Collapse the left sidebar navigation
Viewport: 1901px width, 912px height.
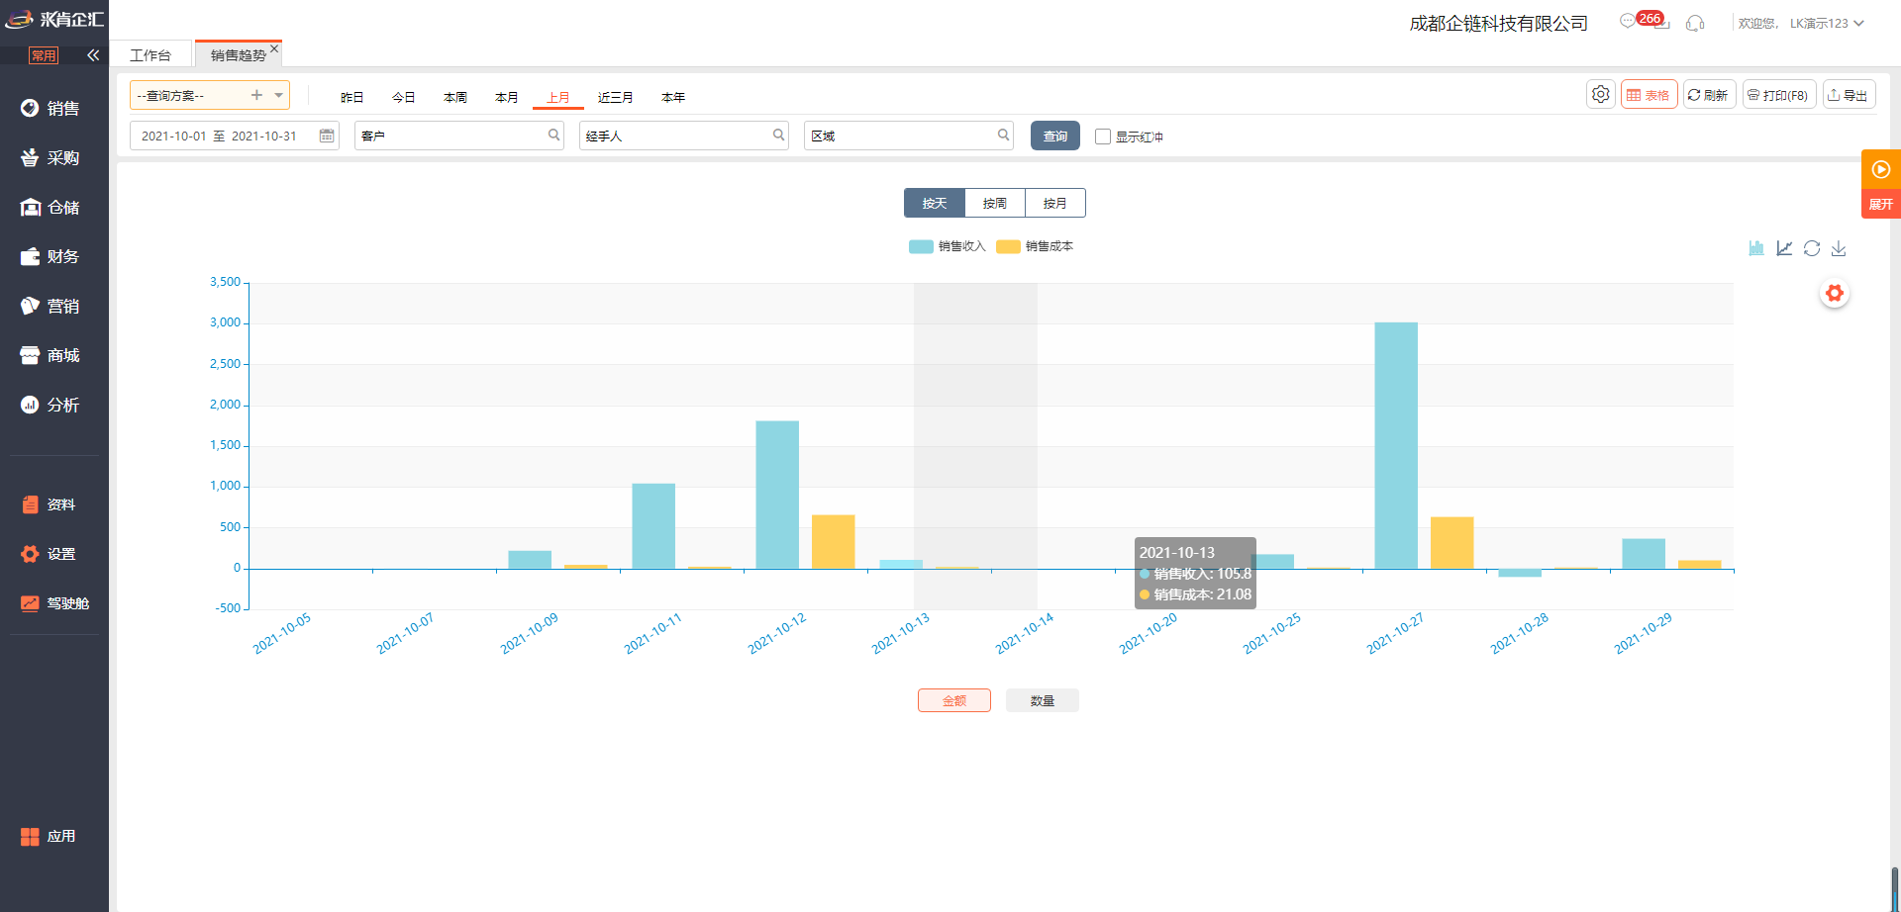tap(93, 55)
